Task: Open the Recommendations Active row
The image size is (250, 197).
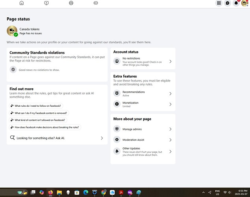Action: point(143,93)
